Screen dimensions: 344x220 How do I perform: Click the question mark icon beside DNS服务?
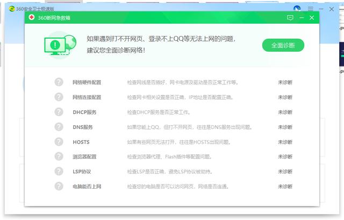point(59,127)
